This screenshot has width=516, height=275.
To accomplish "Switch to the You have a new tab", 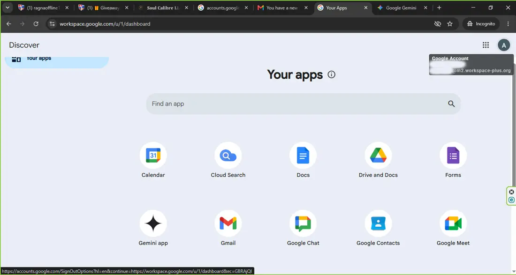I will tap(283, 7).
